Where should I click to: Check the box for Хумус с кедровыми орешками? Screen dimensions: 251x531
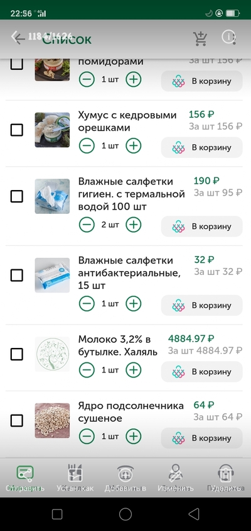point(17,130)
